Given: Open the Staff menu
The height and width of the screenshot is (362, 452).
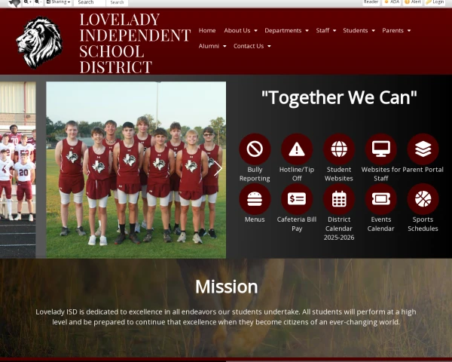Looking at the screenshot, I should [322, 30].
